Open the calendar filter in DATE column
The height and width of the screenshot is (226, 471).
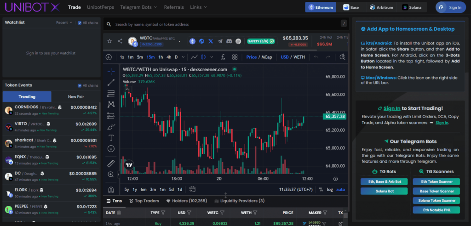(x=119, y=213)
